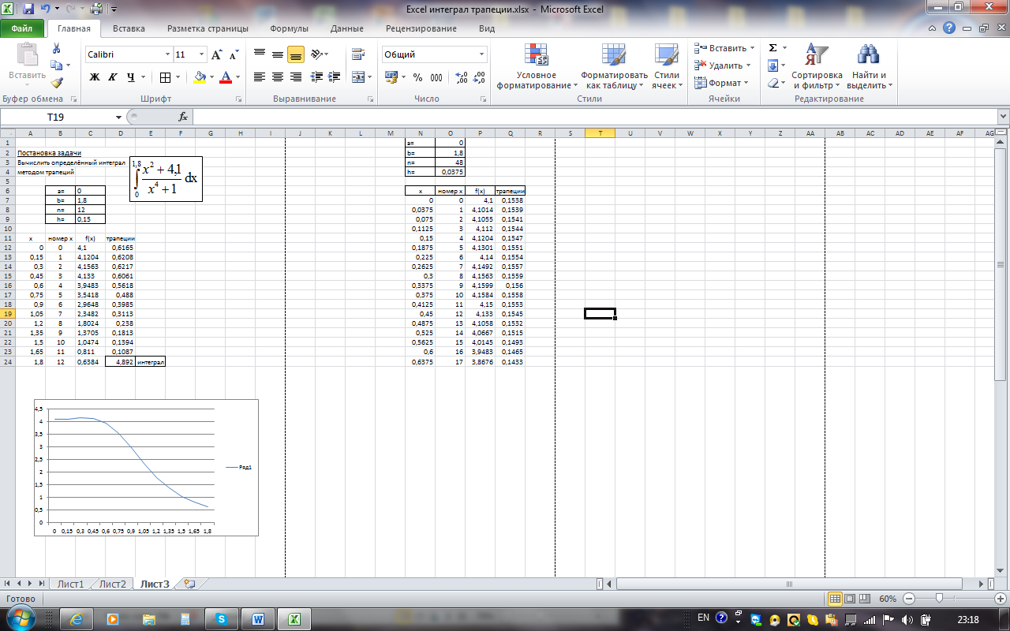Save the workbook from quick access toolbar
The height and width of the screenshot is (631, 1010).
(x=28, y=9)
